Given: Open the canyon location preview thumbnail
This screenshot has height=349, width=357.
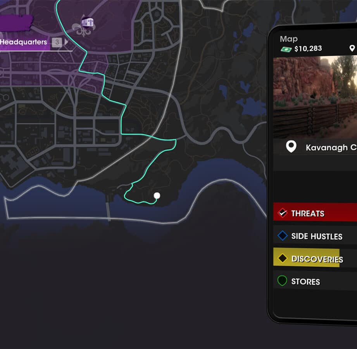Looking at the screenshot, I should (x=315, y=97).
